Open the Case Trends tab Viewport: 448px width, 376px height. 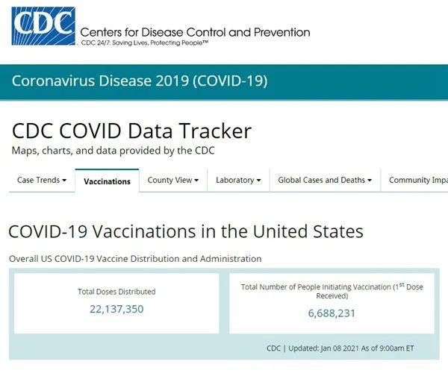click(38, 180)
